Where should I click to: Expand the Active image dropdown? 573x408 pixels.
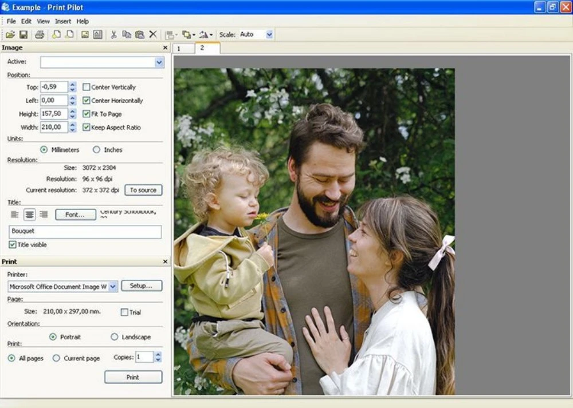pos(159,62)
